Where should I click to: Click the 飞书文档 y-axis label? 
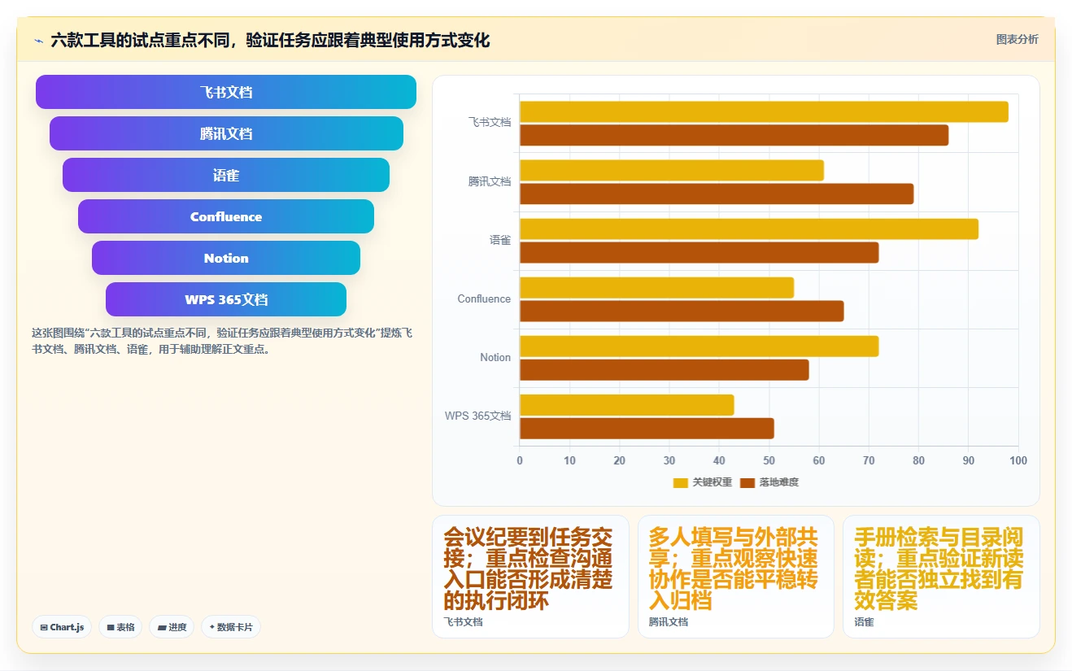click(490, 123)
